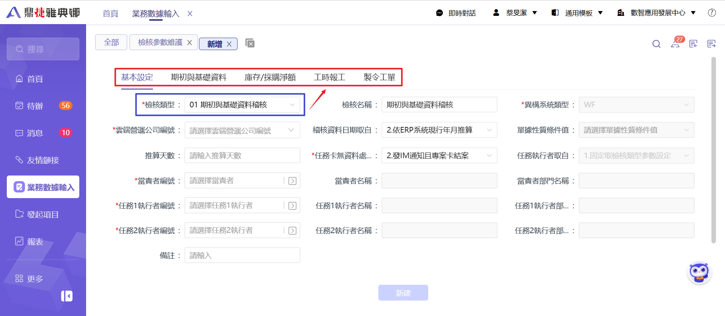The width and height of the screenshot is (725, 316).
Task: Open the 任務2執行者編號 picker icon
Action: 292,231
